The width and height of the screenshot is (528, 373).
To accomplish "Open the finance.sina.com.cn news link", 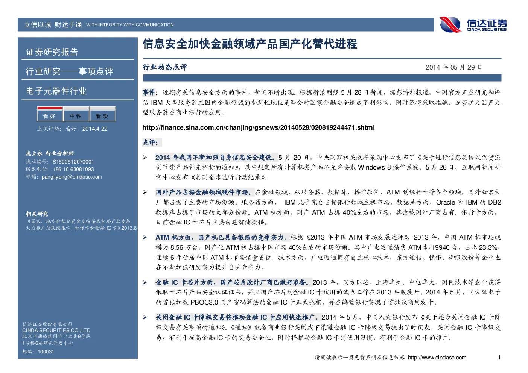I will 258,127.
